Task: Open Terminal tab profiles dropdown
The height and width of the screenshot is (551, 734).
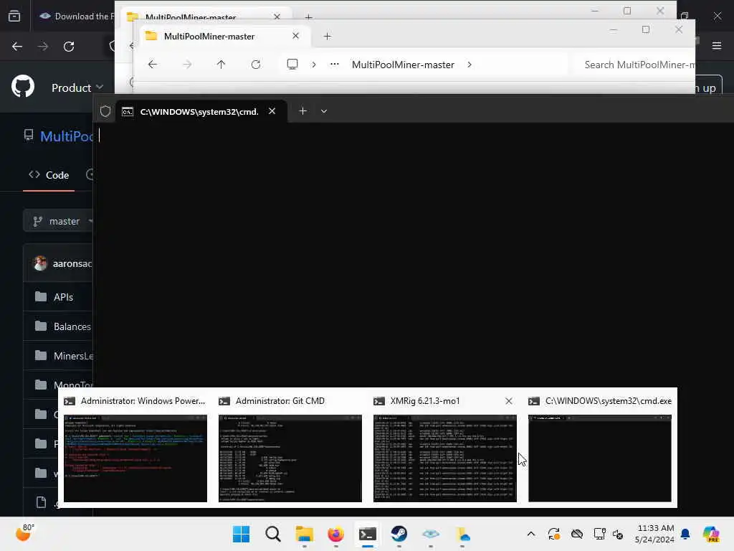Action: pos(324,111)
